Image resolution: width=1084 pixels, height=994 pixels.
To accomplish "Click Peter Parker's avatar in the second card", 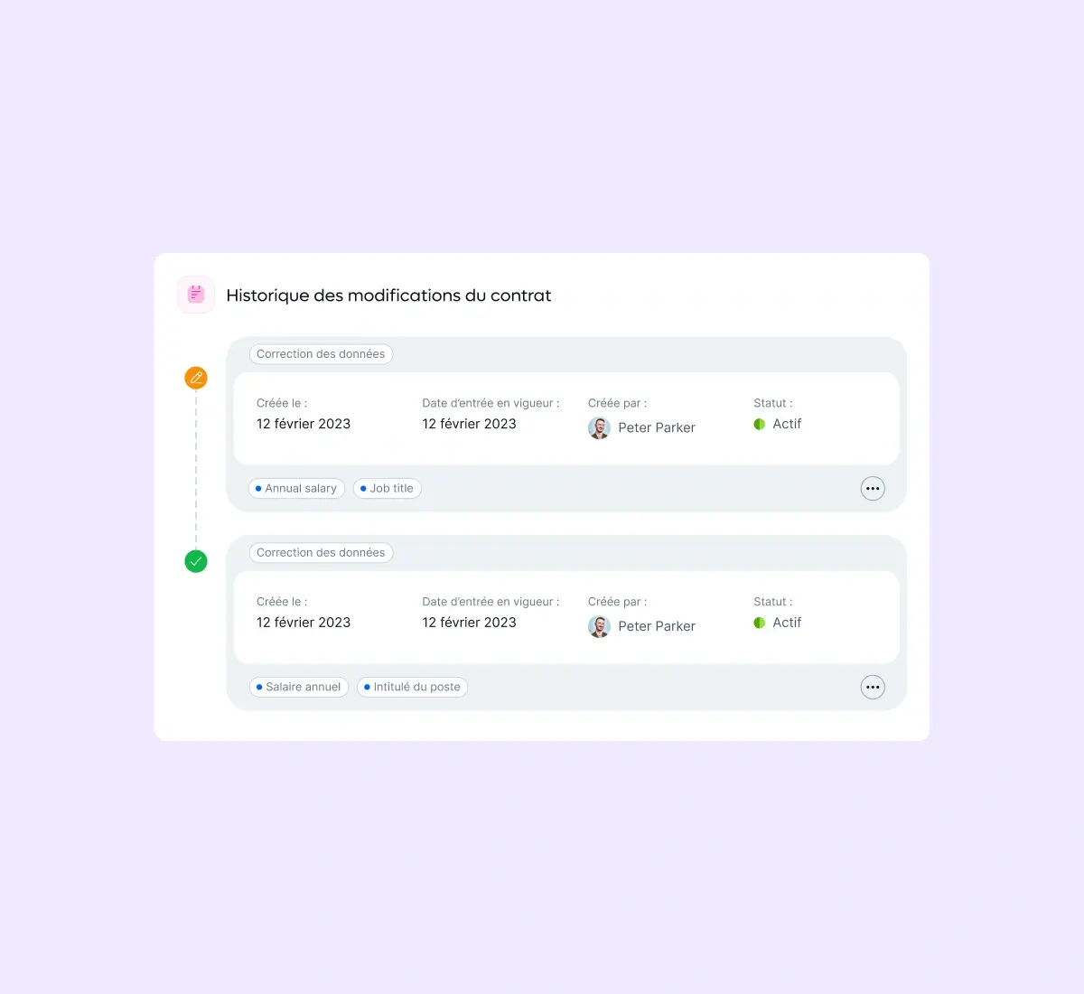I will coord(599,626).
